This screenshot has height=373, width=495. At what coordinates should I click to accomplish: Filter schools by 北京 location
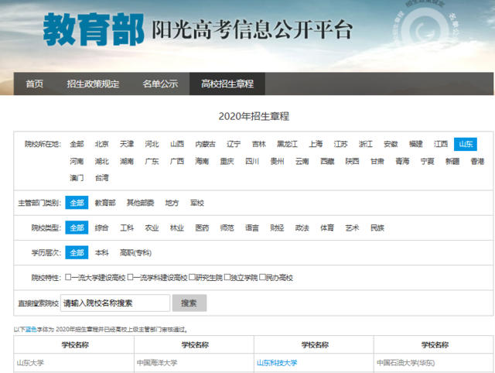click(101, 144)
